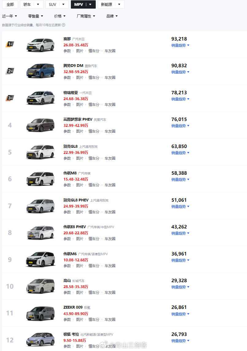Expand the 厂商属性 filter

click(86, 16)
